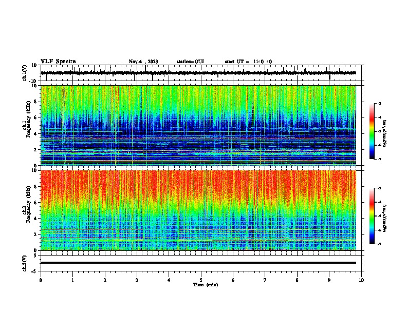Click the date text 'Nov.4 , 2023'

tap(143, 62)
